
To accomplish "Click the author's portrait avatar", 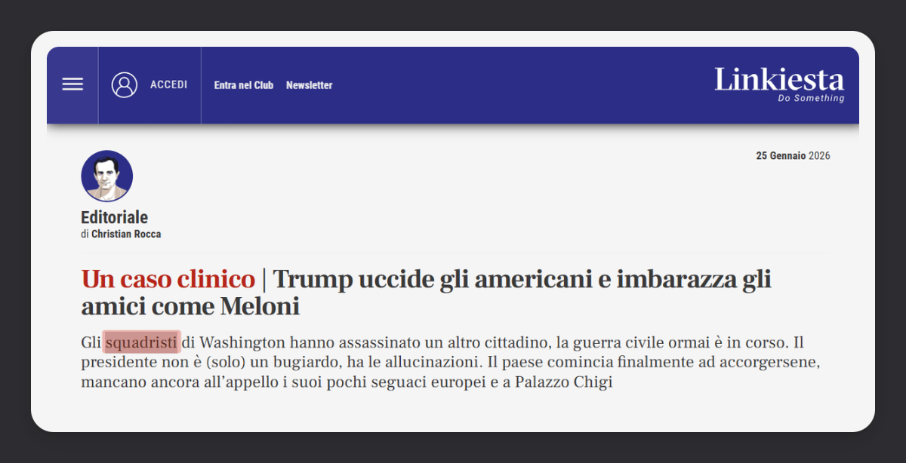I will point(106,176).
